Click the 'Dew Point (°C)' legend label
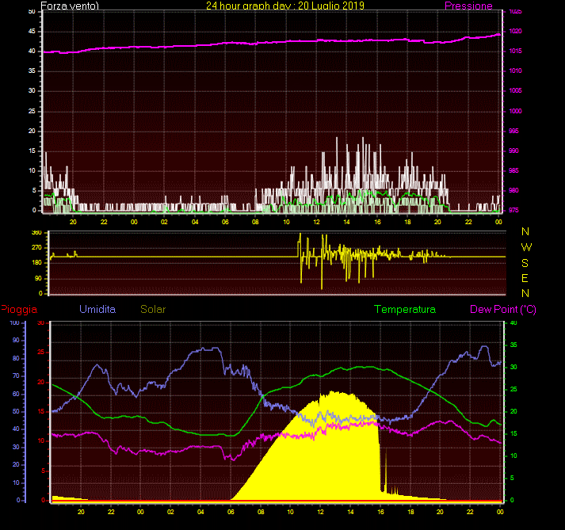This screenshot has width=565, height=530. (503, 310)
